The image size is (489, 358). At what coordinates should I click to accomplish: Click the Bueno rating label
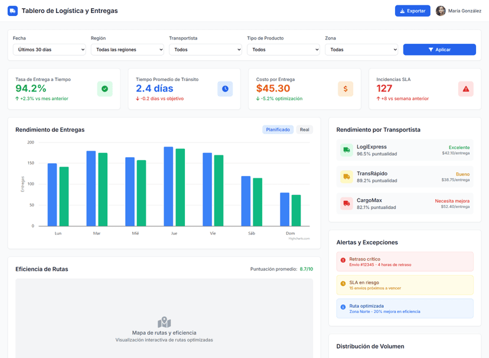click(x=463, y=174)
